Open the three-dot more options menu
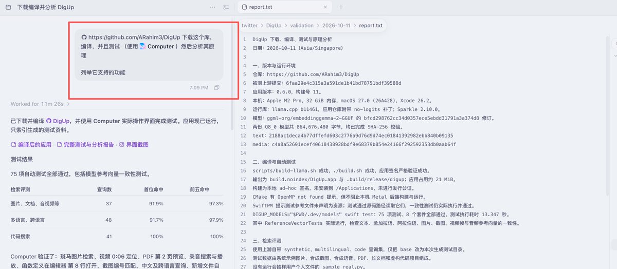 (x=213, y=7)
